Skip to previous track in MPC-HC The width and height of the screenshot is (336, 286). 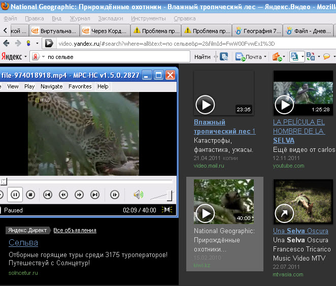click(x=47, y=195)
